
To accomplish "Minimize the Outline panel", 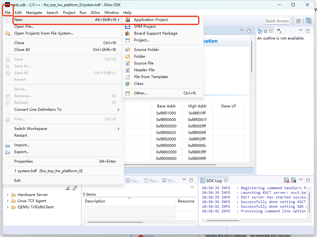I will pyautogui.click(x=301, y=30).
